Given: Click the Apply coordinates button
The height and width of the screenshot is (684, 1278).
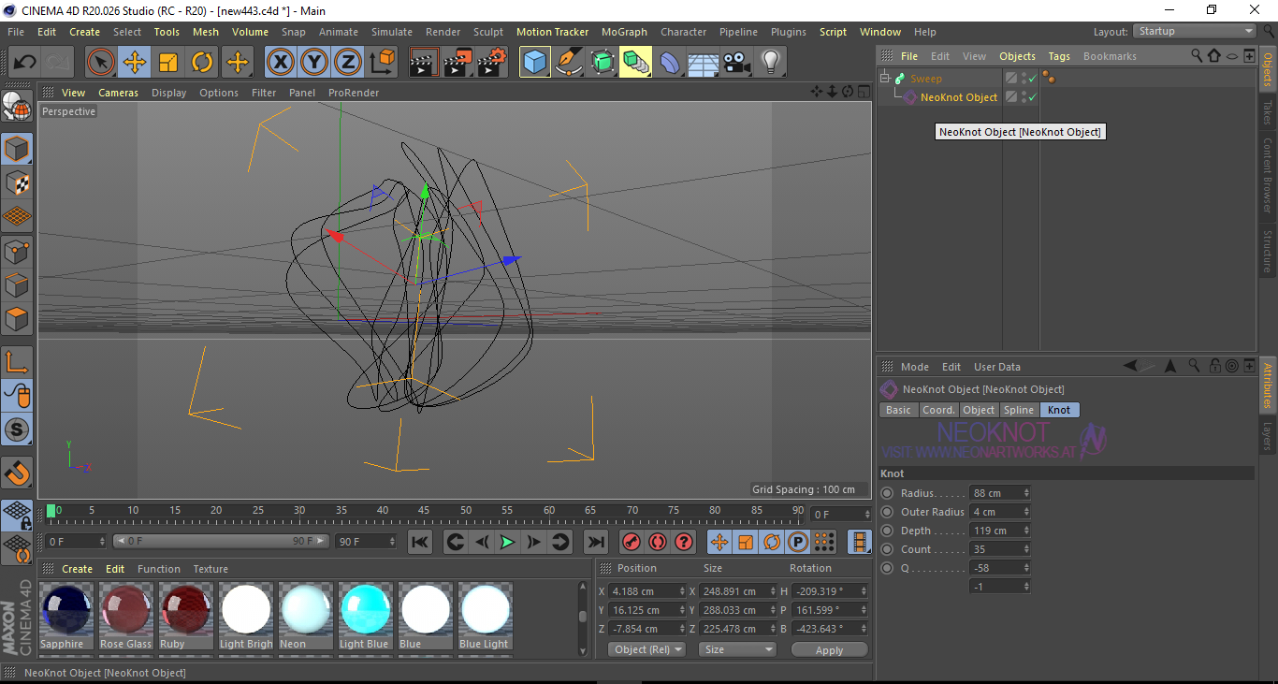Looking at the screenshot, I should pos(830,649).
